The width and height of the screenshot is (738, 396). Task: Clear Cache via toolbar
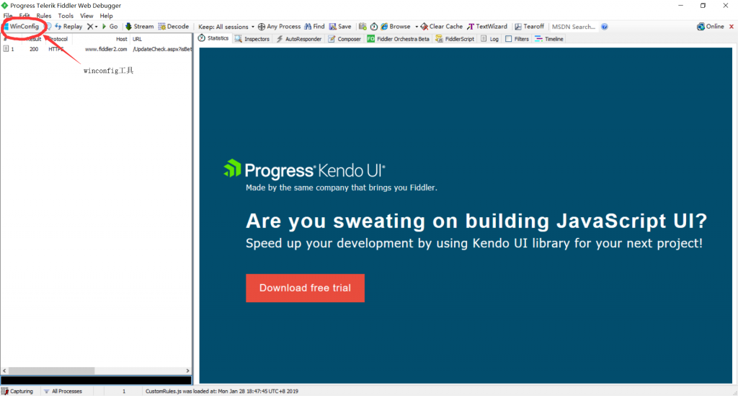pyautogui.click(x=442, y=27)
